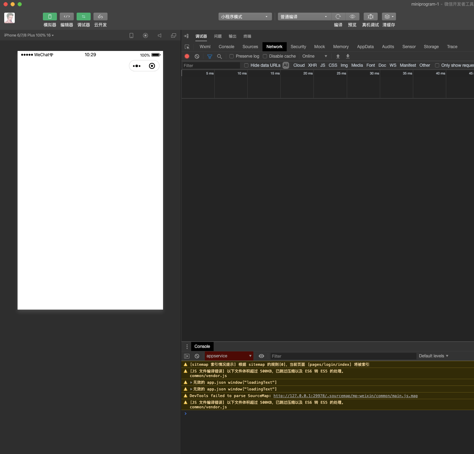Click mini program capsule close circle button

click(x=152, y=66)
